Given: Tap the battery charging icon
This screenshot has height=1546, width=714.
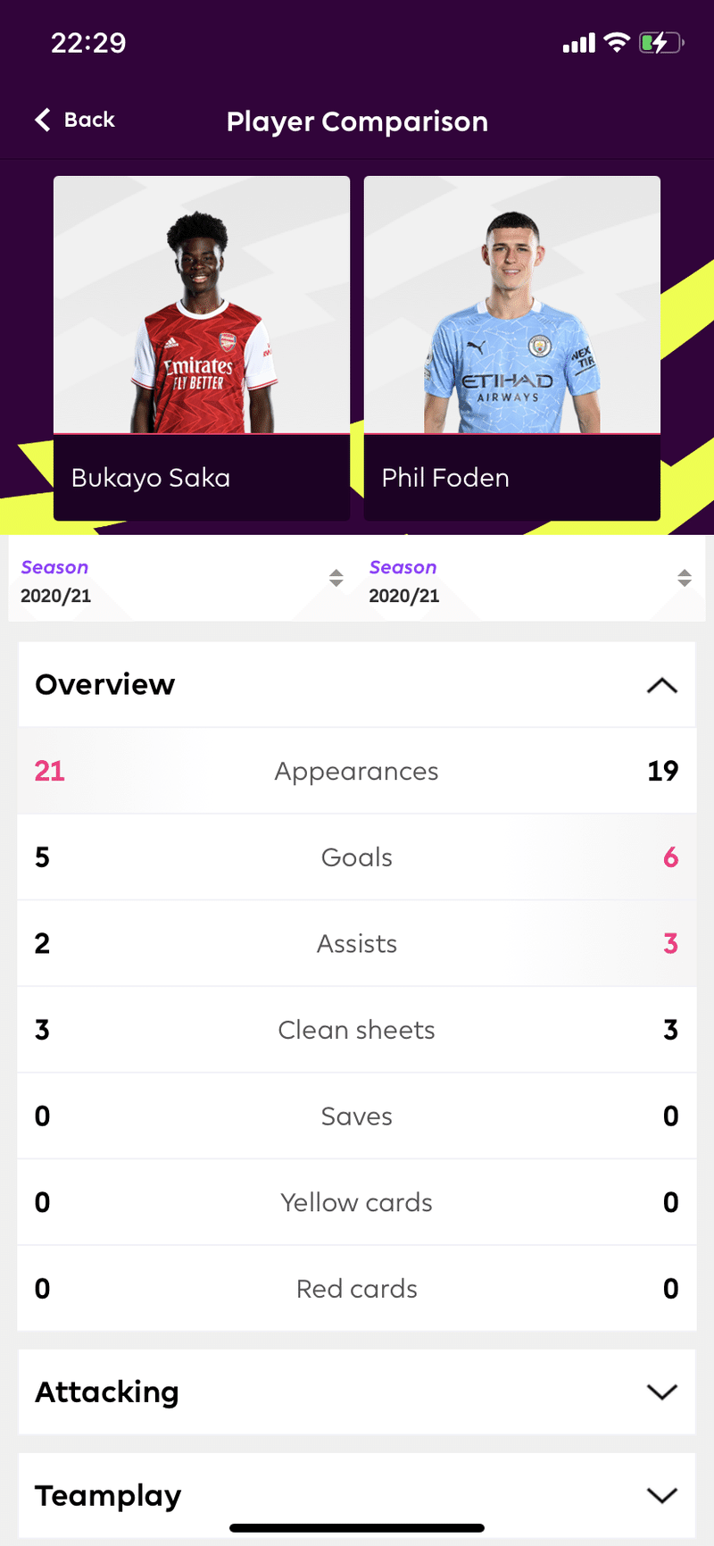Looking at the screenshot, I should pos(661,42).
